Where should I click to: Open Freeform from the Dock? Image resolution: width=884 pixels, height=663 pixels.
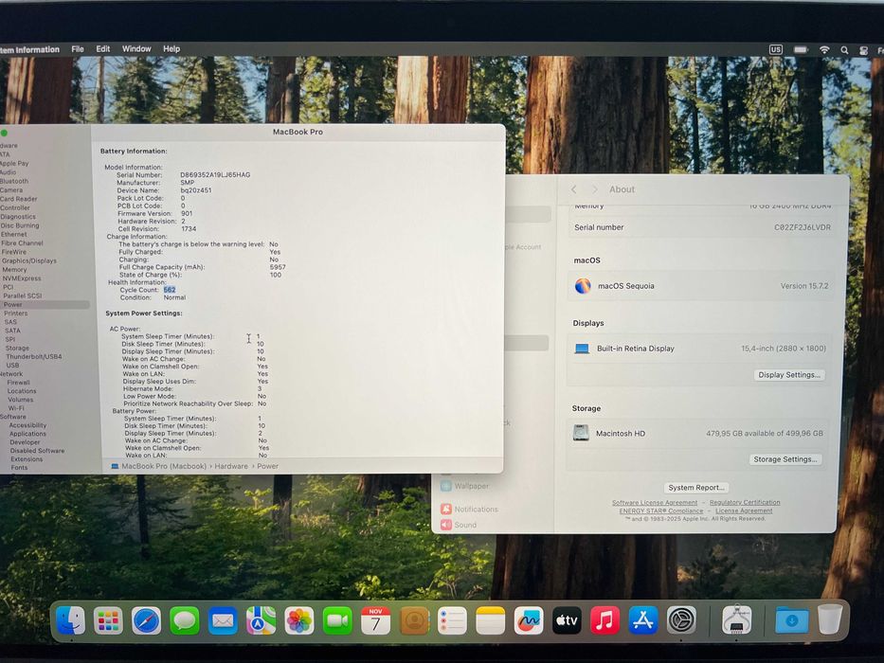(529, 620)
